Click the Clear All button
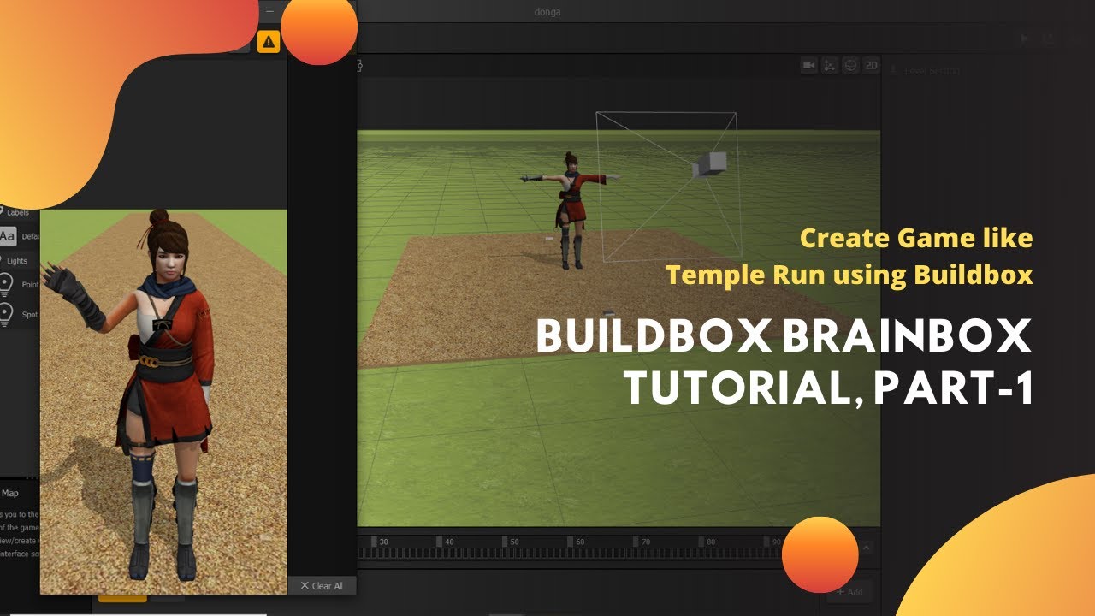Image resolution: width=1095 pixels, height=616 pixels. (x=321, y=586)
